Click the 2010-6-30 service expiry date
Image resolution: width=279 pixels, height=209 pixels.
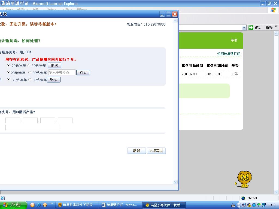(214, 74)
